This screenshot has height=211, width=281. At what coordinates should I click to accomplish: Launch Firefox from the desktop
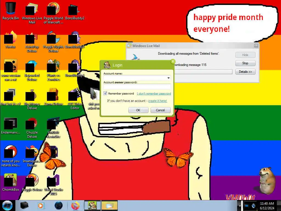click(x=11, y=40)
